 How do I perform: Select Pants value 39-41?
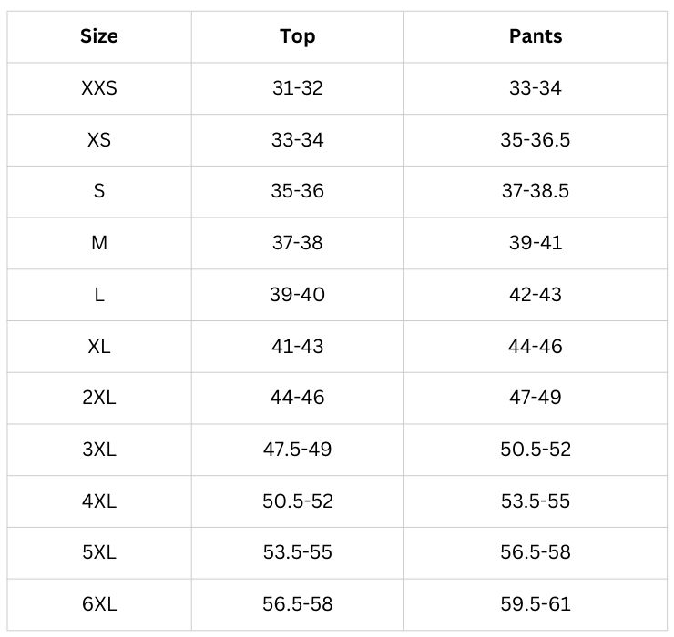point(536,243)
